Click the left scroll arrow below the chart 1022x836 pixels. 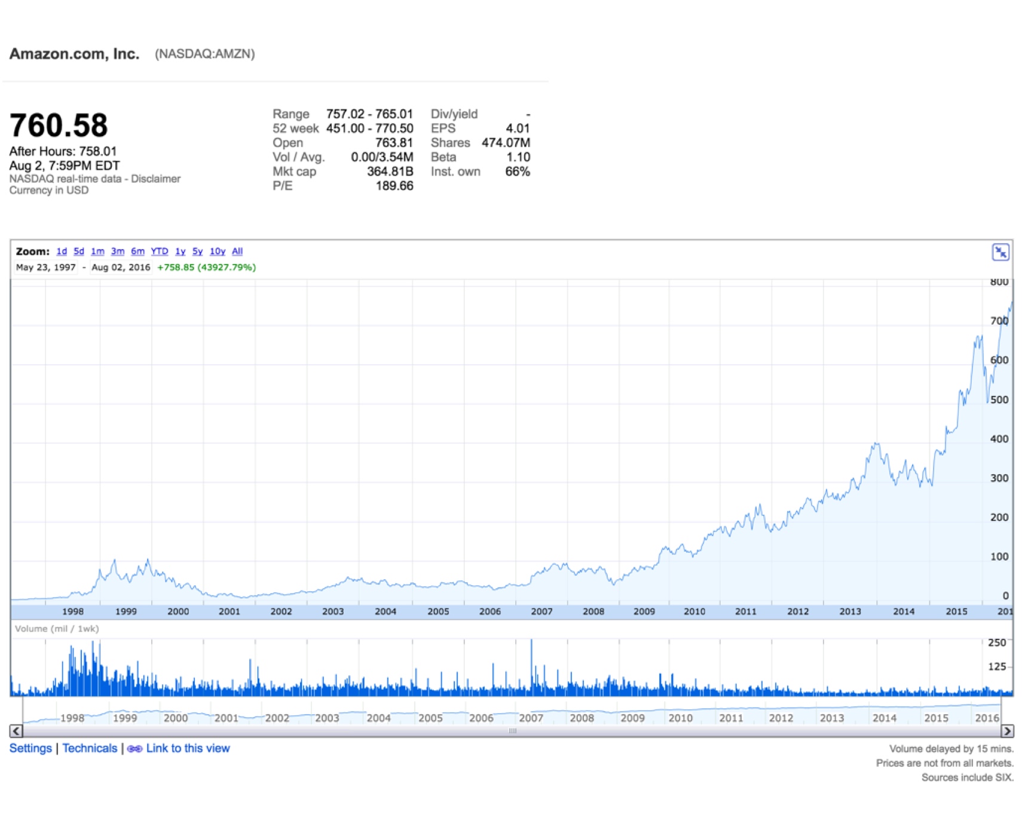tap(16, 731)
